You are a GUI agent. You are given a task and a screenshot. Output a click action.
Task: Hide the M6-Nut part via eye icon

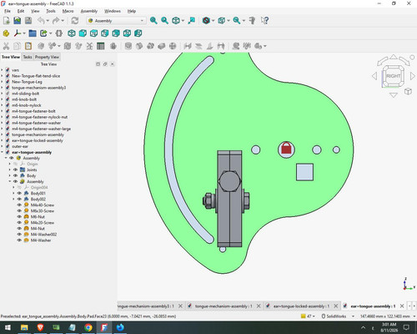[x=19, y=216]
